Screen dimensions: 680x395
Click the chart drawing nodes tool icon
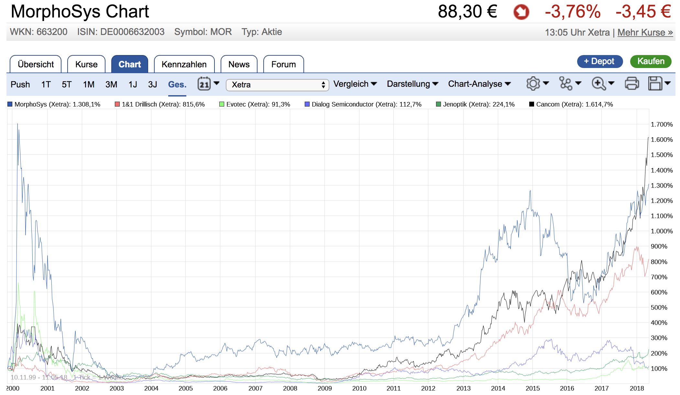pos(566,84)
